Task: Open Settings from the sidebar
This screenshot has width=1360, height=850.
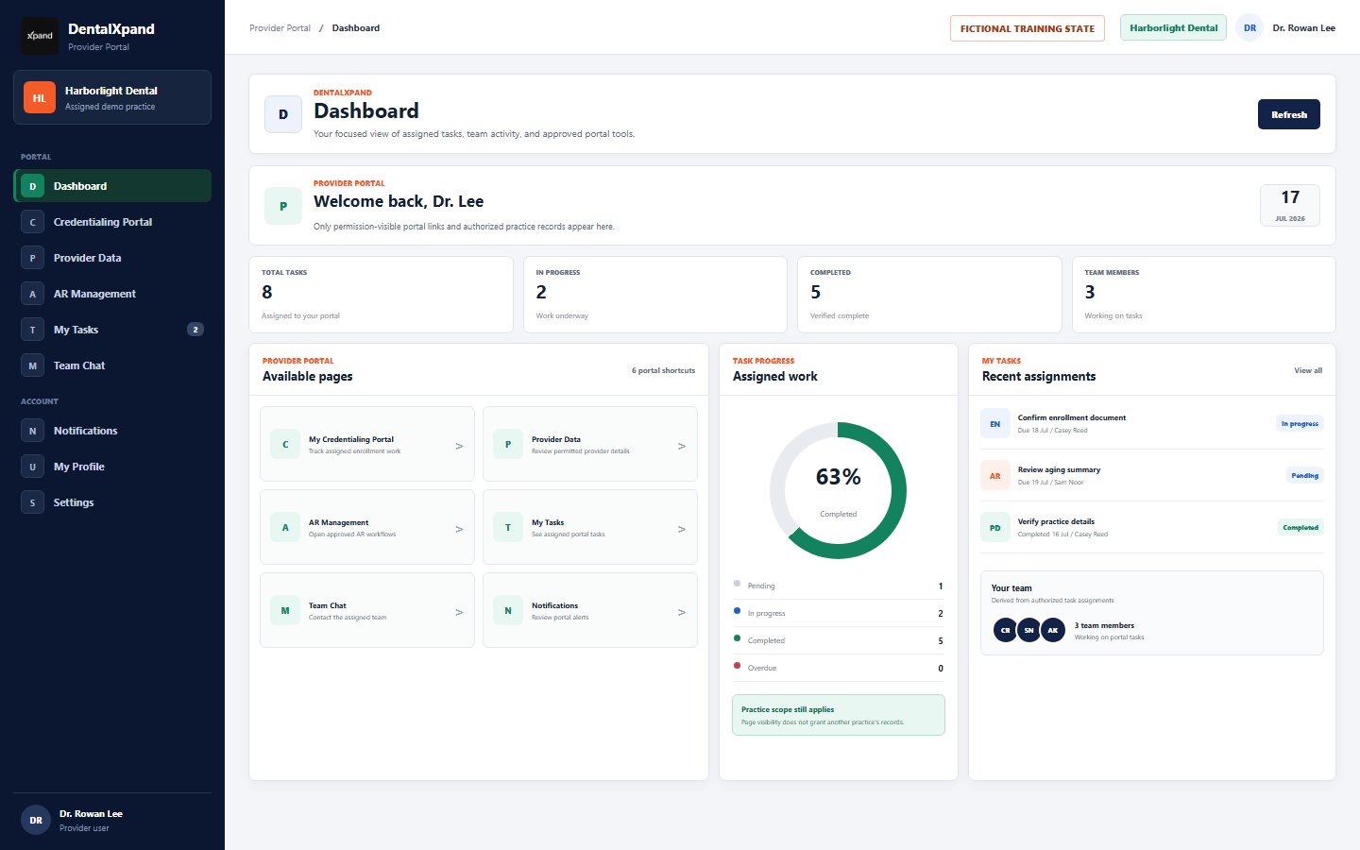Action: [x=112, y=502]
